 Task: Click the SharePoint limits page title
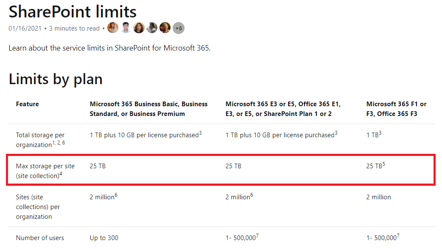point(73,12)
